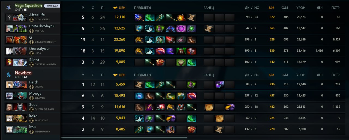Select the Tranquil Boots in Silent's inventory
This screenshot has height=140, width=349.
(x=191, y=62)
